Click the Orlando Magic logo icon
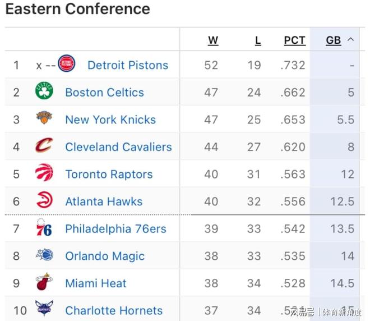 point(44,255)
